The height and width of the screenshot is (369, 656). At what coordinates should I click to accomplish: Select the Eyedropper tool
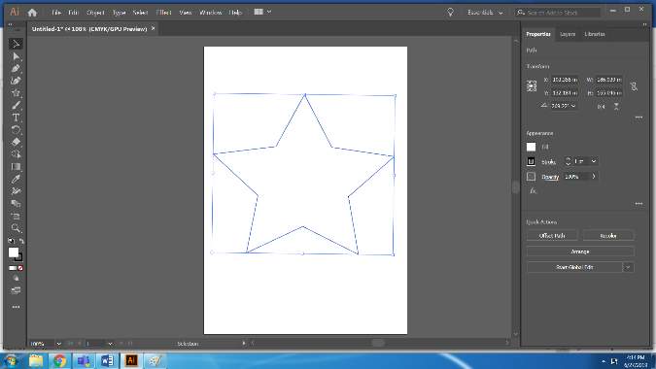pos(16,179)
